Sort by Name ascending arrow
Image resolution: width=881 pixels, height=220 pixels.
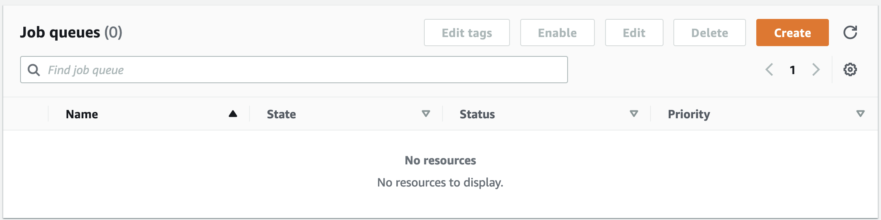(x=233, y=114)
